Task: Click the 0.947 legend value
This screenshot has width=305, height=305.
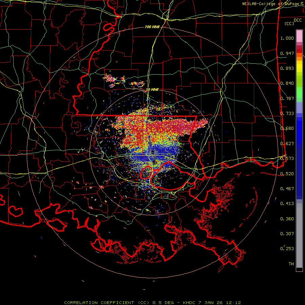Action: (x=287, y=53)
